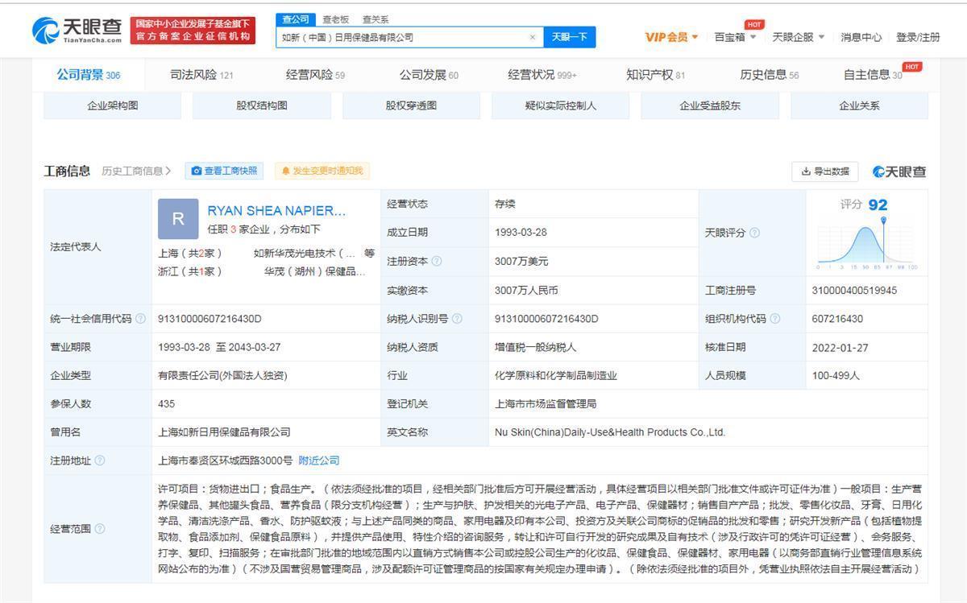Select 登记机关 上海市市场监督管理局
Image resolution: width=967 pixels, height=603 pixels.
click(546, 404)
